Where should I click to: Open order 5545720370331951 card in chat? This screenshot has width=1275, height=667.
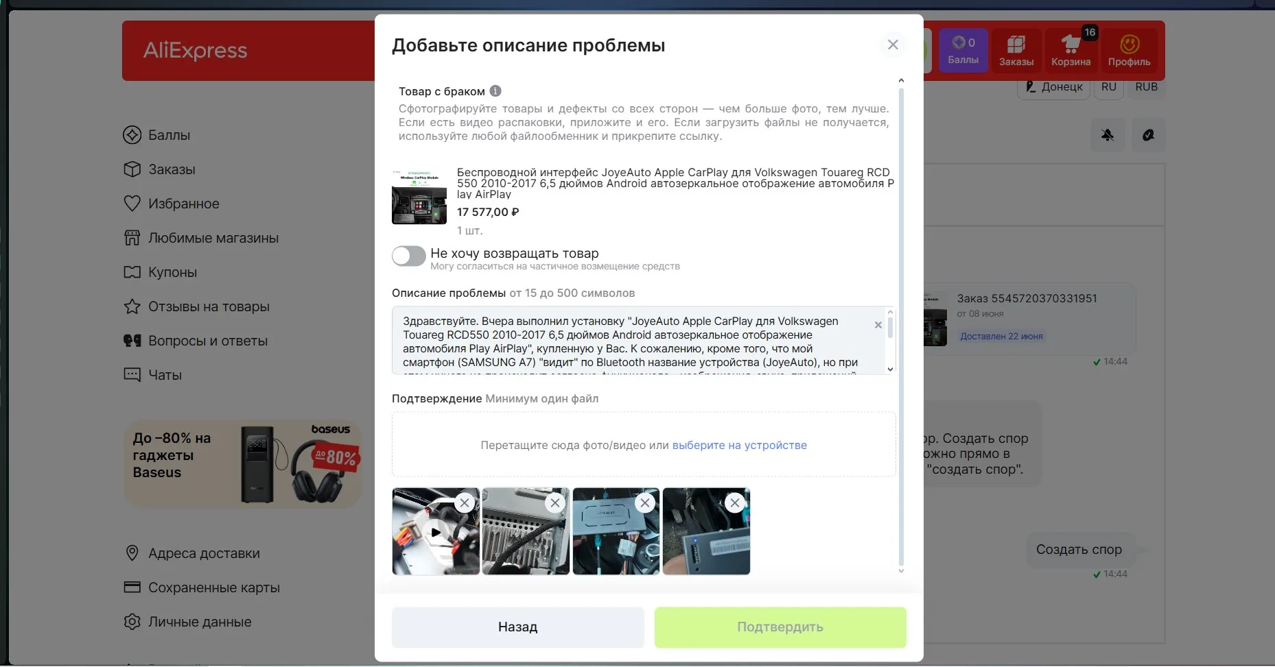click(x=1029, y=318)
